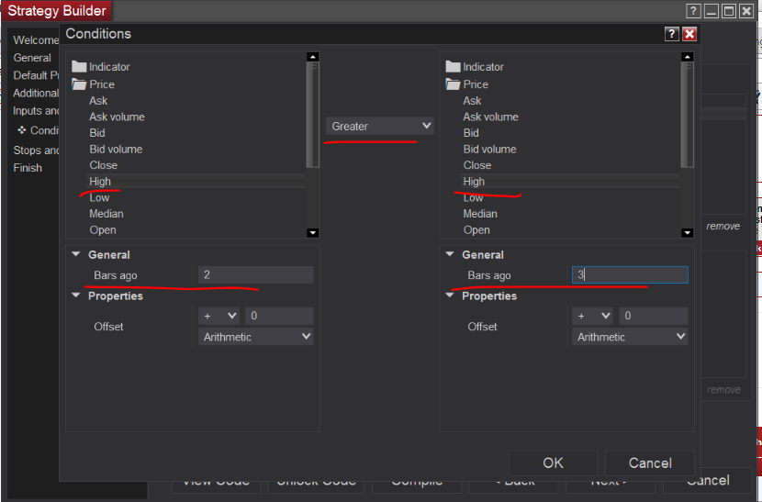Go to Finish step in sidebar
Viewport: 762px width, 502px height.
28,168
